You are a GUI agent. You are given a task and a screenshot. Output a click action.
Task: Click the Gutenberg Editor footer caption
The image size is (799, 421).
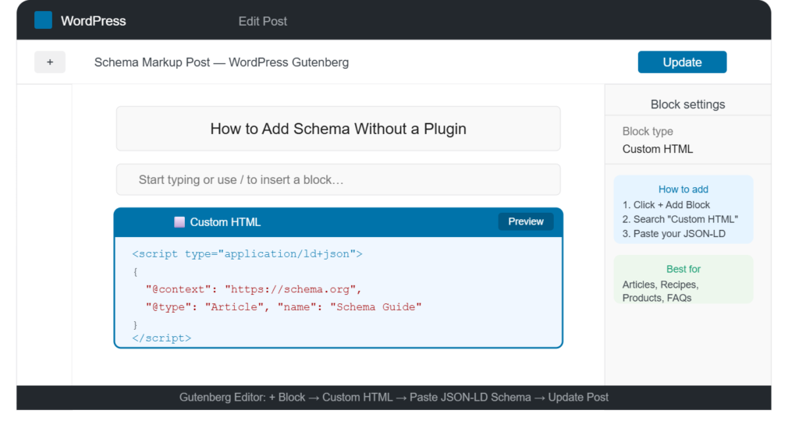click(393, 398)
